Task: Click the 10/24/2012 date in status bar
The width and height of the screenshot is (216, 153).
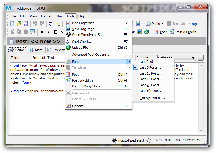Action: [x=192, y=140]
